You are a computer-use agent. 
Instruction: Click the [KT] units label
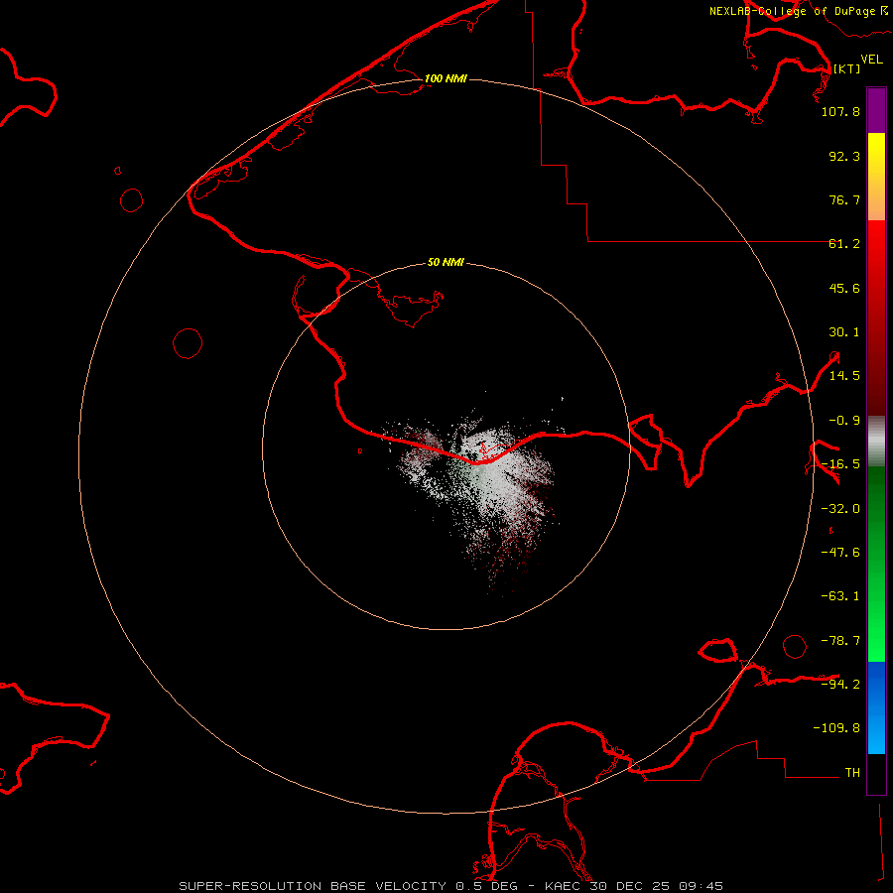coord(847,68)
